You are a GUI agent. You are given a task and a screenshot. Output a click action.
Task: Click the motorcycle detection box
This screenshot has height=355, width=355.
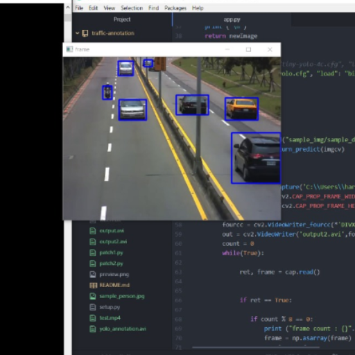[x=107, y=92]
